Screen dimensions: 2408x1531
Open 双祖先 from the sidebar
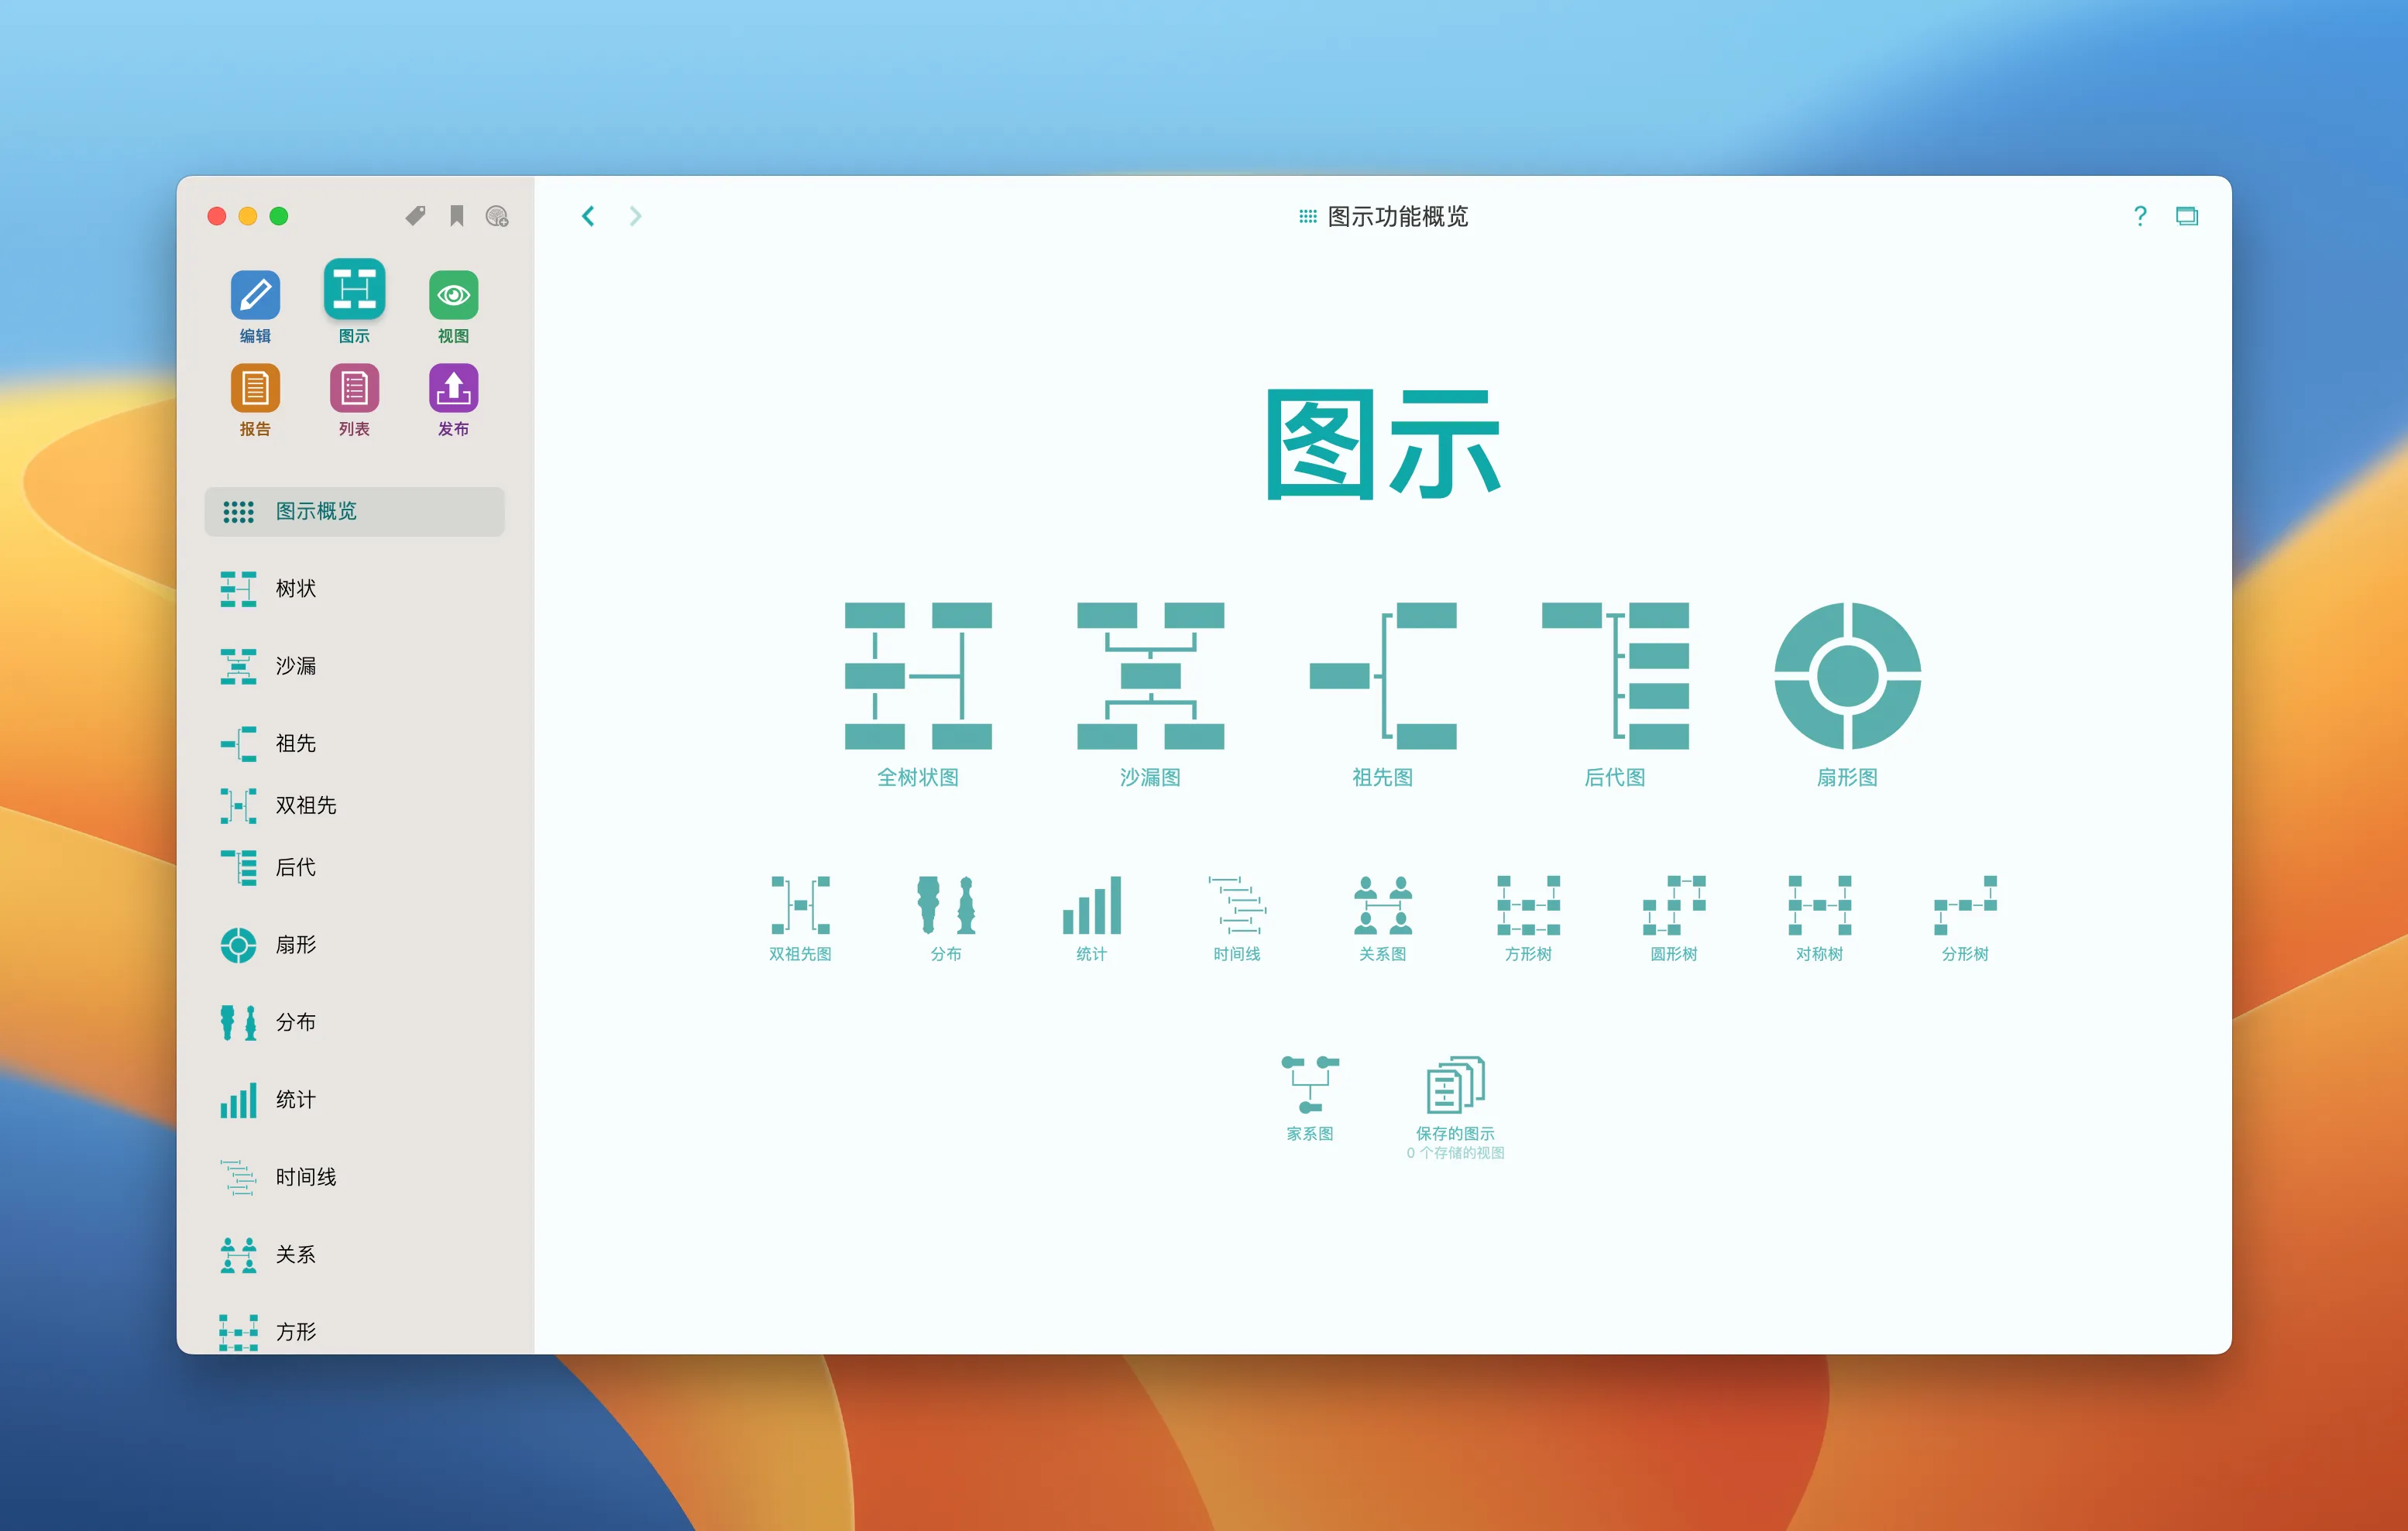click(x=305, y=805)
